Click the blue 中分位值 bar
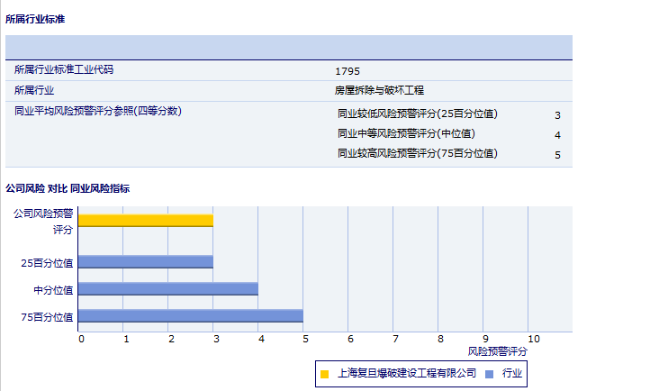 [168, 289]
